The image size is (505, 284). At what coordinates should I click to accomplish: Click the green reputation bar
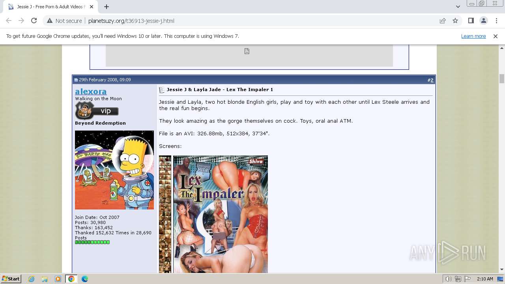pos(92,242)
